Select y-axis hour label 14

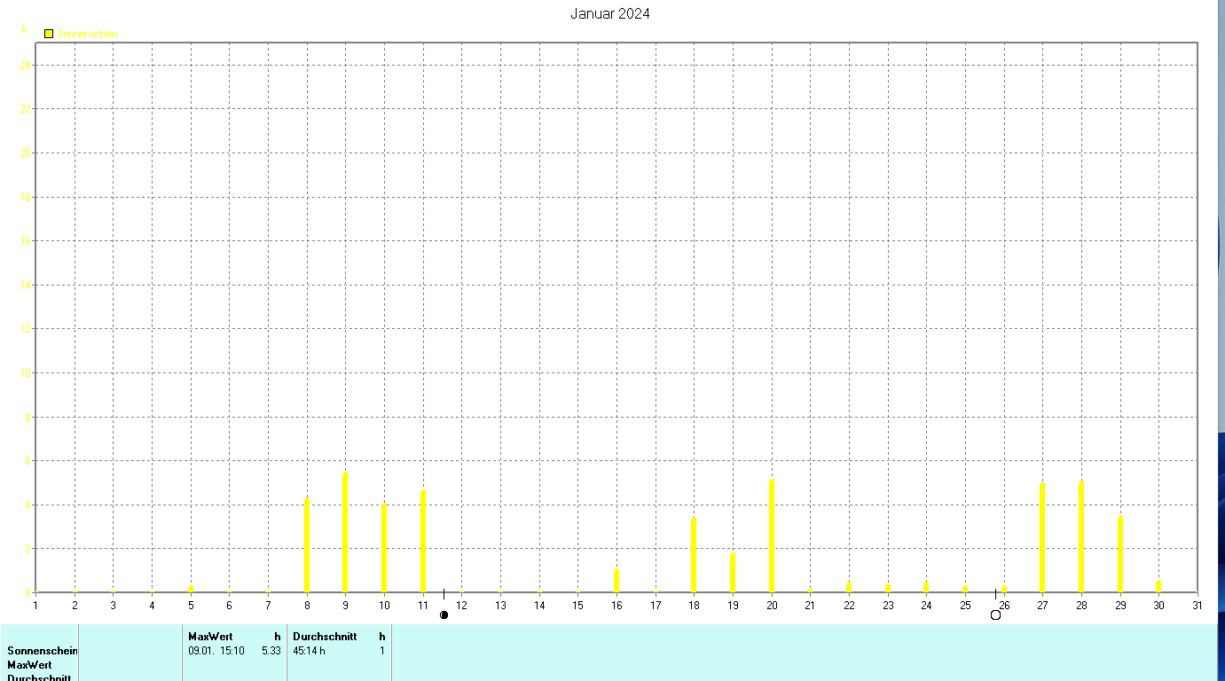click(26, 285)
